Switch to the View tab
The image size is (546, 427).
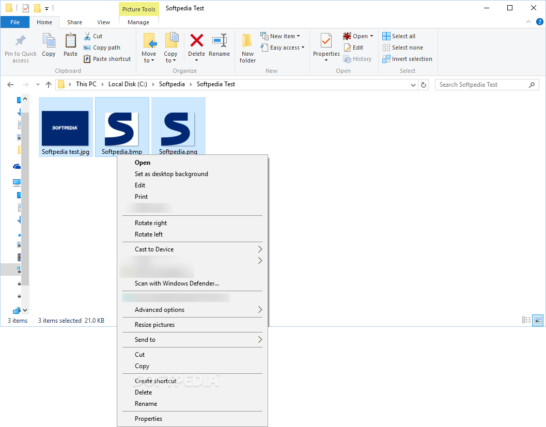(103, 22)
